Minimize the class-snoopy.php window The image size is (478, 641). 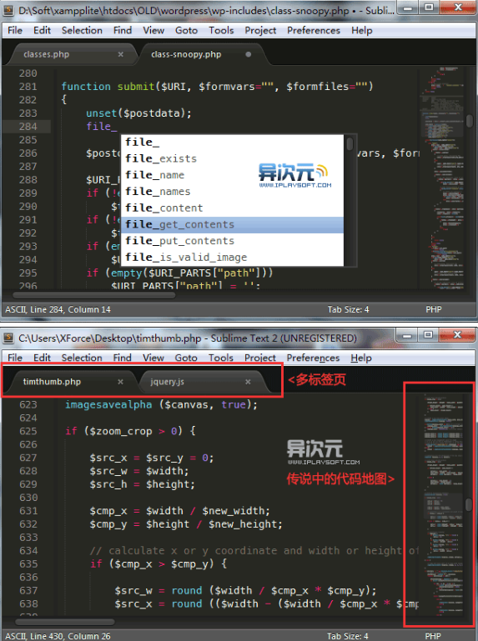(407, 8)
